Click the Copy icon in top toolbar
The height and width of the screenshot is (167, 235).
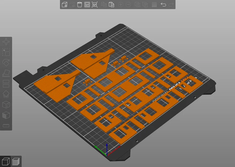(104, 5)
